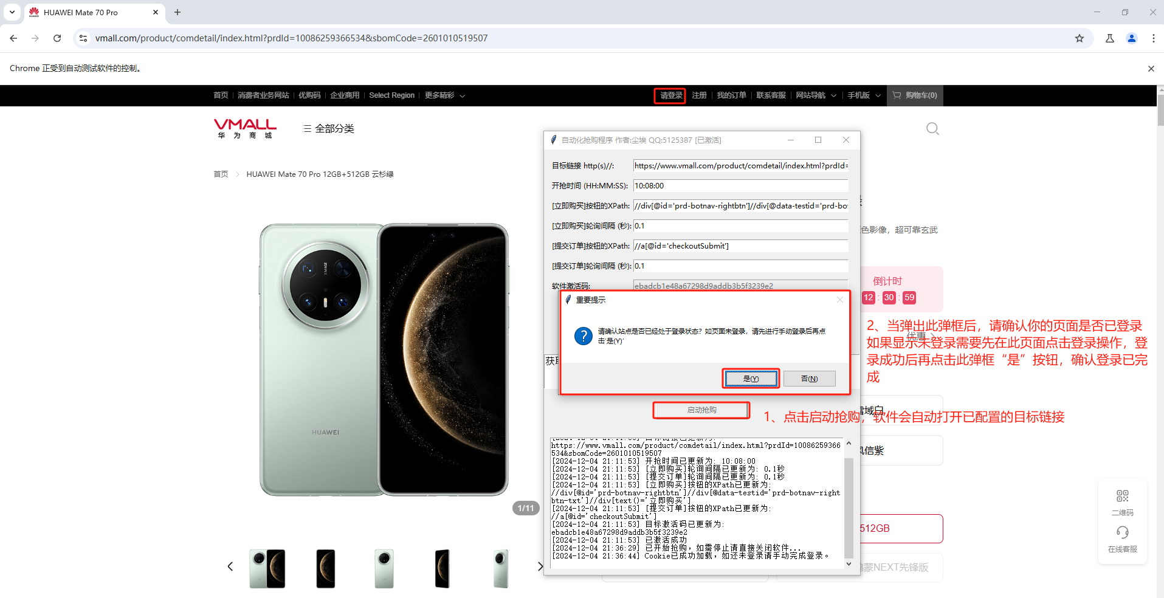
Task: Click the log panel scroll-down arrow
Action: tap(849, 564)
